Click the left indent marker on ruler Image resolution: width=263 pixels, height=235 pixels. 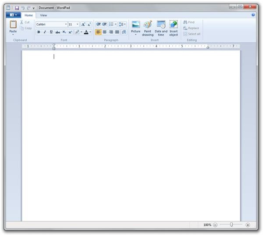54,48
